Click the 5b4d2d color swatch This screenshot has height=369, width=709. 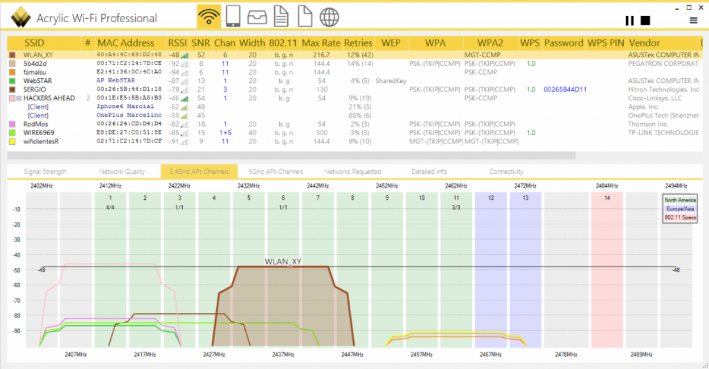(12, 64)
